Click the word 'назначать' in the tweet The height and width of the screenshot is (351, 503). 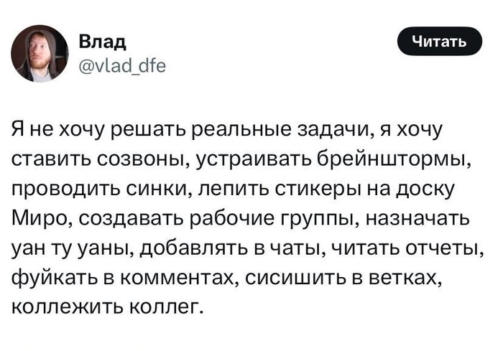pos(417,219)
